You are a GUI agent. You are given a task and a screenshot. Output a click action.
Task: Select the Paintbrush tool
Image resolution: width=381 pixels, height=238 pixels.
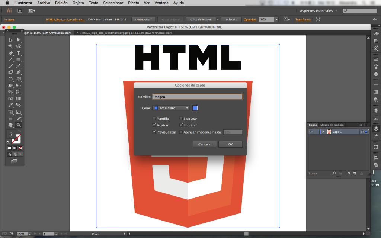pos(10,66)
